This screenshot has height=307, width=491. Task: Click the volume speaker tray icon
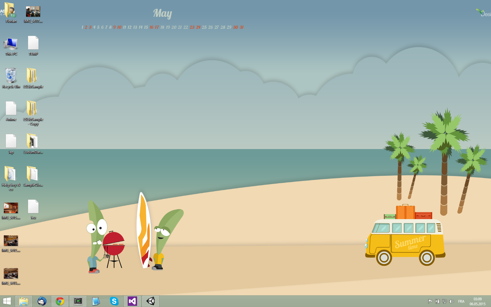[x=452, y=301]
